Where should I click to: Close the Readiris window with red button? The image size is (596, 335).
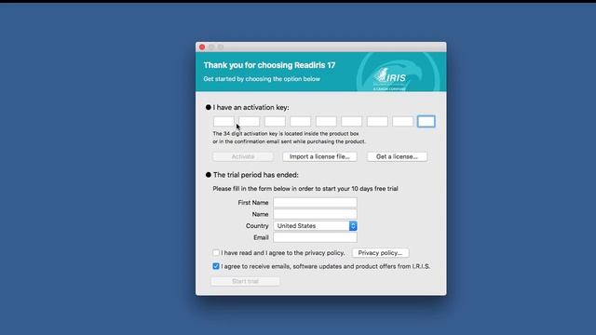point(202,47)
